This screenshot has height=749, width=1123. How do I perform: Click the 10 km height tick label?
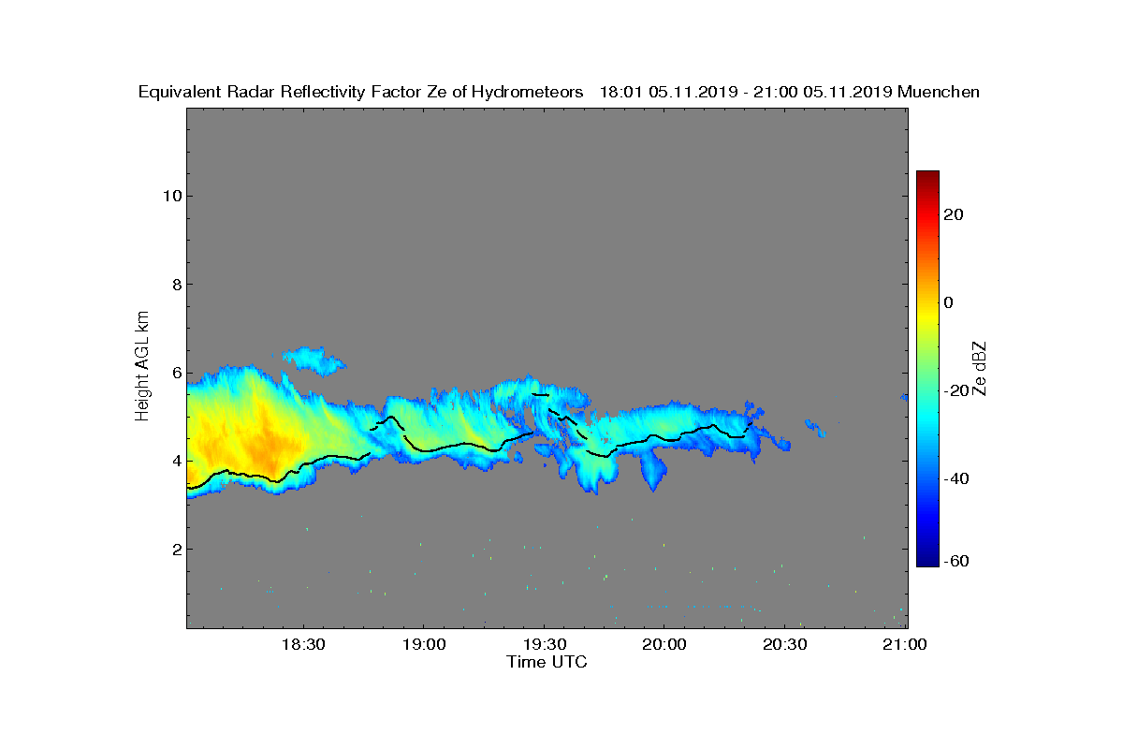[170, 196]
